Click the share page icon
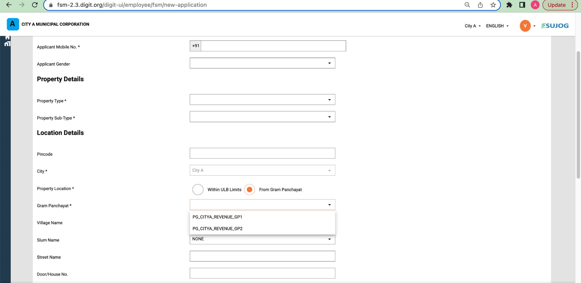This screenshot has width=581, height=283. point(480,5)
